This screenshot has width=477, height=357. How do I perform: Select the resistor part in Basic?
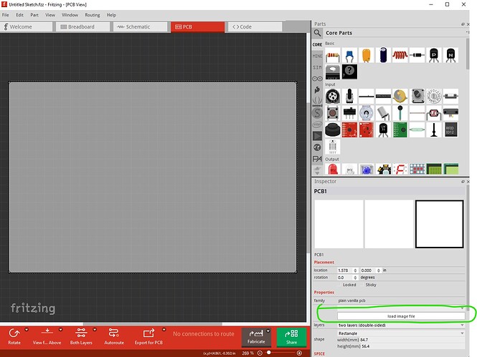(x=333, y=55)
